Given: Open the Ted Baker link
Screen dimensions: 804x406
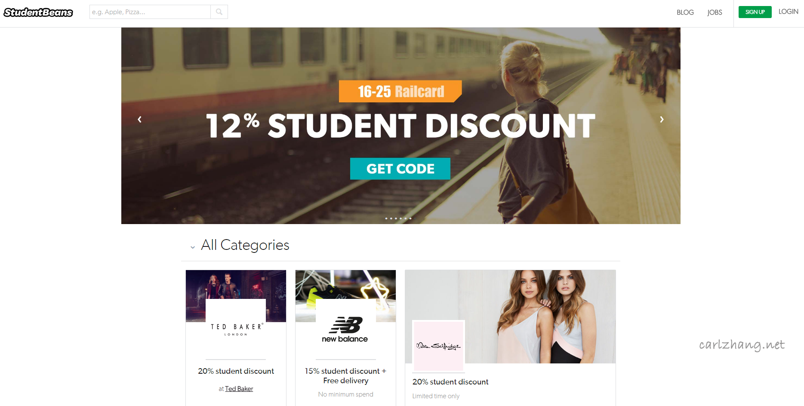Looking at the screenshot, I should [x=239, y=389].
